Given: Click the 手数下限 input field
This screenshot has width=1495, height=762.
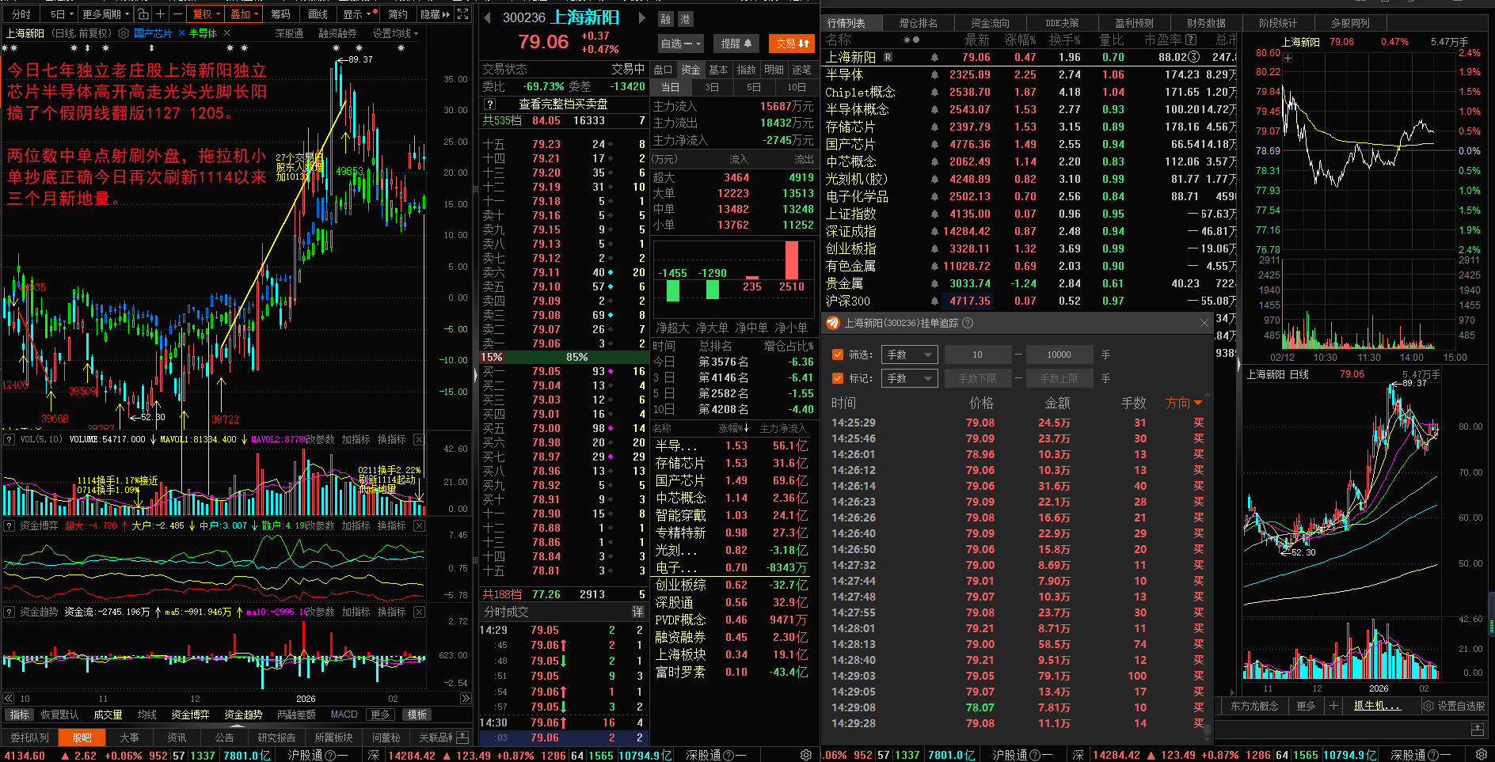Looking at the screenshot, I should coord(978,378).
